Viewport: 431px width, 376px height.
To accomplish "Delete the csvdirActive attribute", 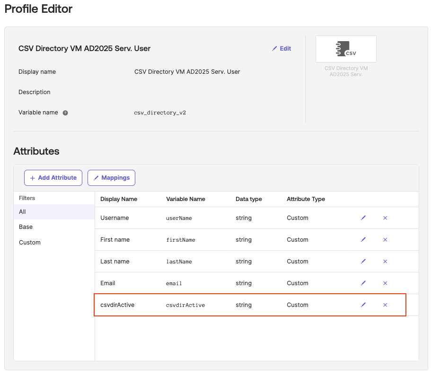I will (385, 305).
